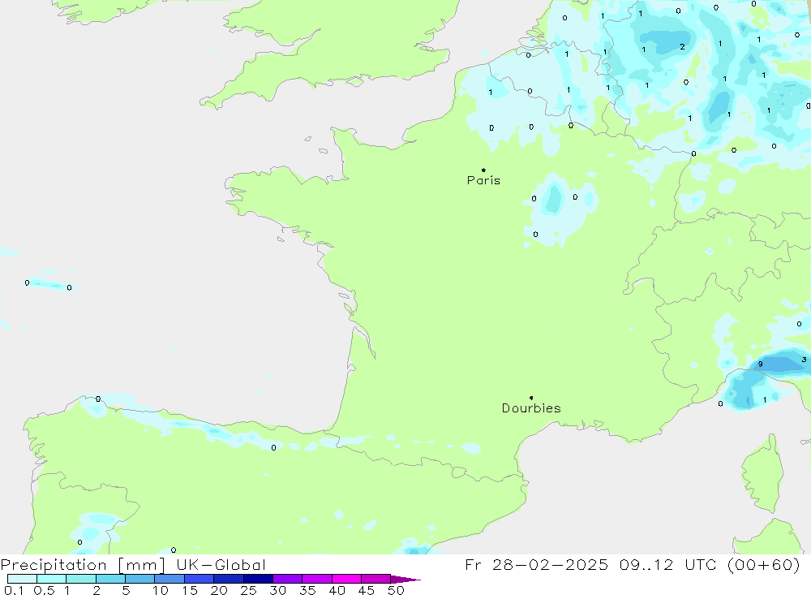Screen dimensions: 811x595
Task: Select the black dot marking Paris
Action: [x=483, y=170]
